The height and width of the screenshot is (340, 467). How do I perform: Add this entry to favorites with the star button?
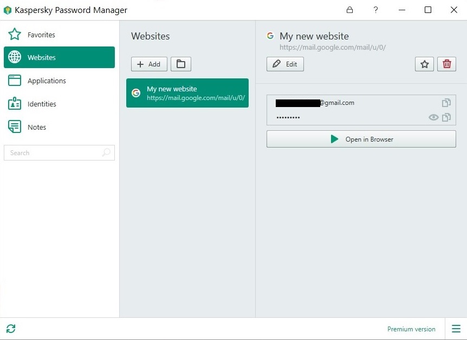[424, 64]
